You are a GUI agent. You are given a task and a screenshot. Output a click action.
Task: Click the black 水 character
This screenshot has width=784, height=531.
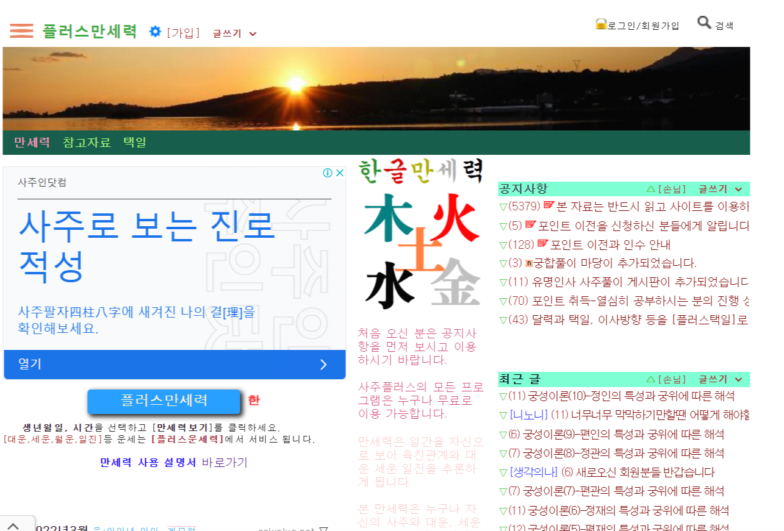click(390, 285)
